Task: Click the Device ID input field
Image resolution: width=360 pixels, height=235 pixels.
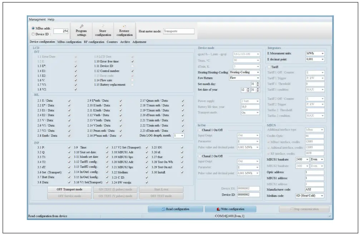Action: point(248,195)
